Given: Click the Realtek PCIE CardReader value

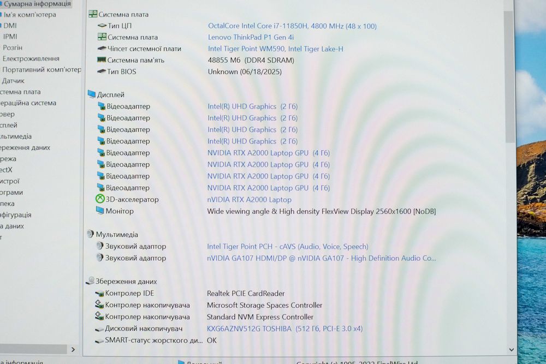Looking at the screenshot, I should point(246,294).
